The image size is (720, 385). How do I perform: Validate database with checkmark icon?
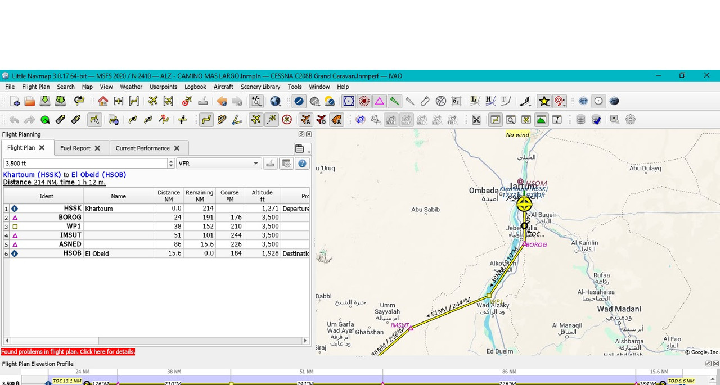pos(596,120)
